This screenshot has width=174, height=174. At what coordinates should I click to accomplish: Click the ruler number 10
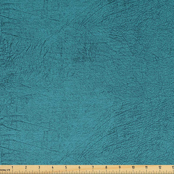pyautogui.click(x=133, y=167)
